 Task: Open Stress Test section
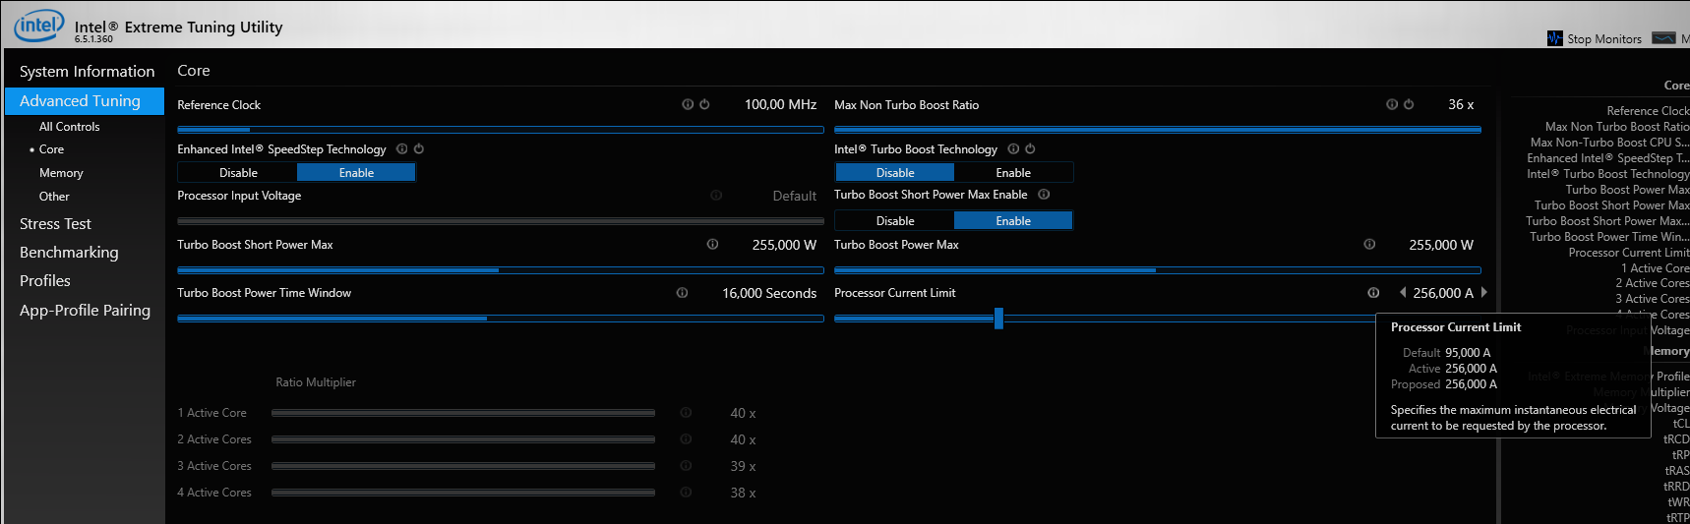pos(55,224)
